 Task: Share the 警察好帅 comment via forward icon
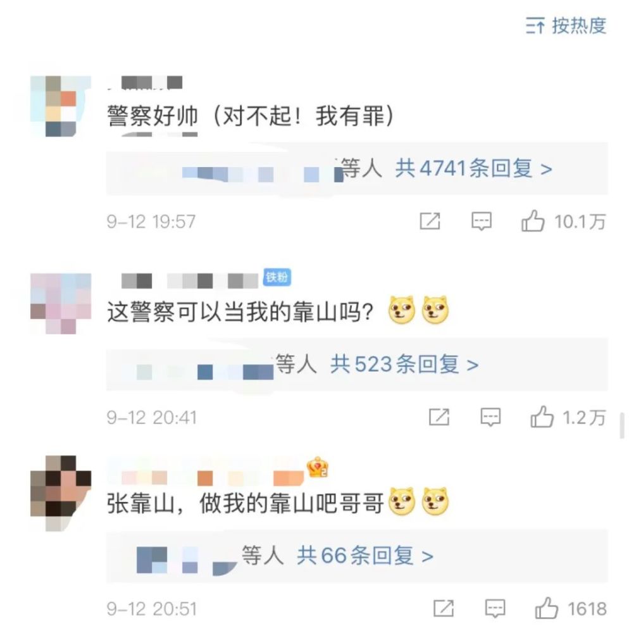[x=430, y=221]
